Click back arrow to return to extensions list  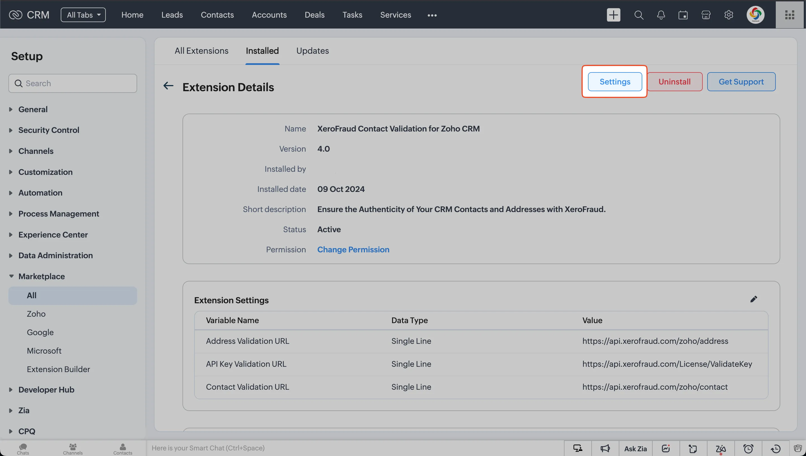pos(168,86)
